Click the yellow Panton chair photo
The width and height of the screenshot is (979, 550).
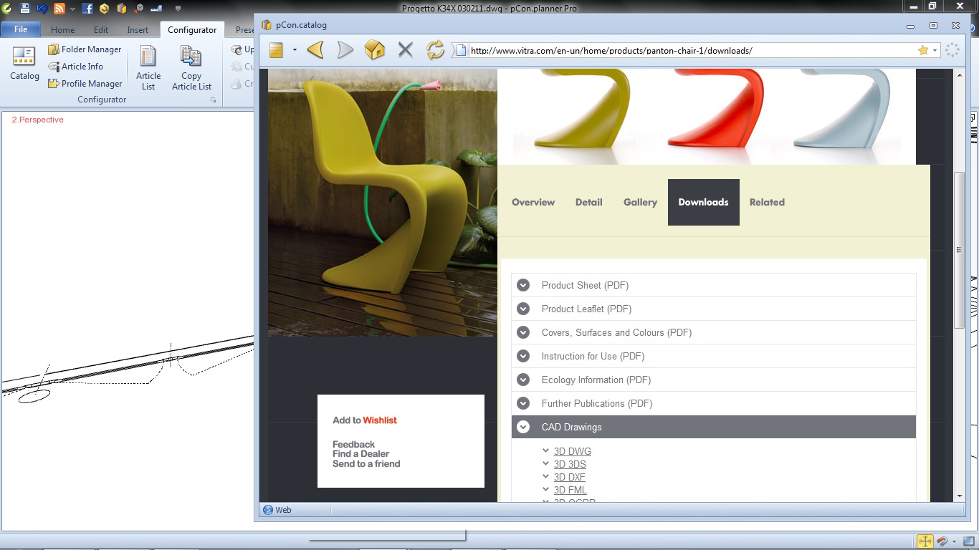(x=383, y=203)
